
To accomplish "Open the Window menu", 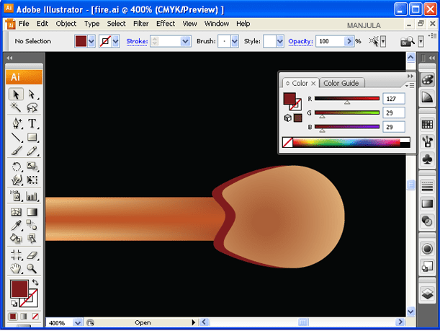I will pyautogui.click(x=217, y=24).
